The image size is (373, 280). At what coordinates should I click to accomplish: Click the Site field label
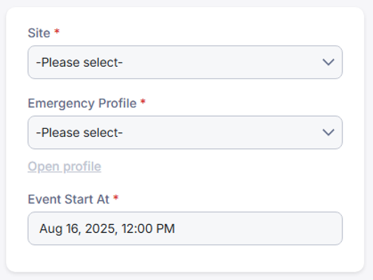pyautogui.click(x=39, y=33)
